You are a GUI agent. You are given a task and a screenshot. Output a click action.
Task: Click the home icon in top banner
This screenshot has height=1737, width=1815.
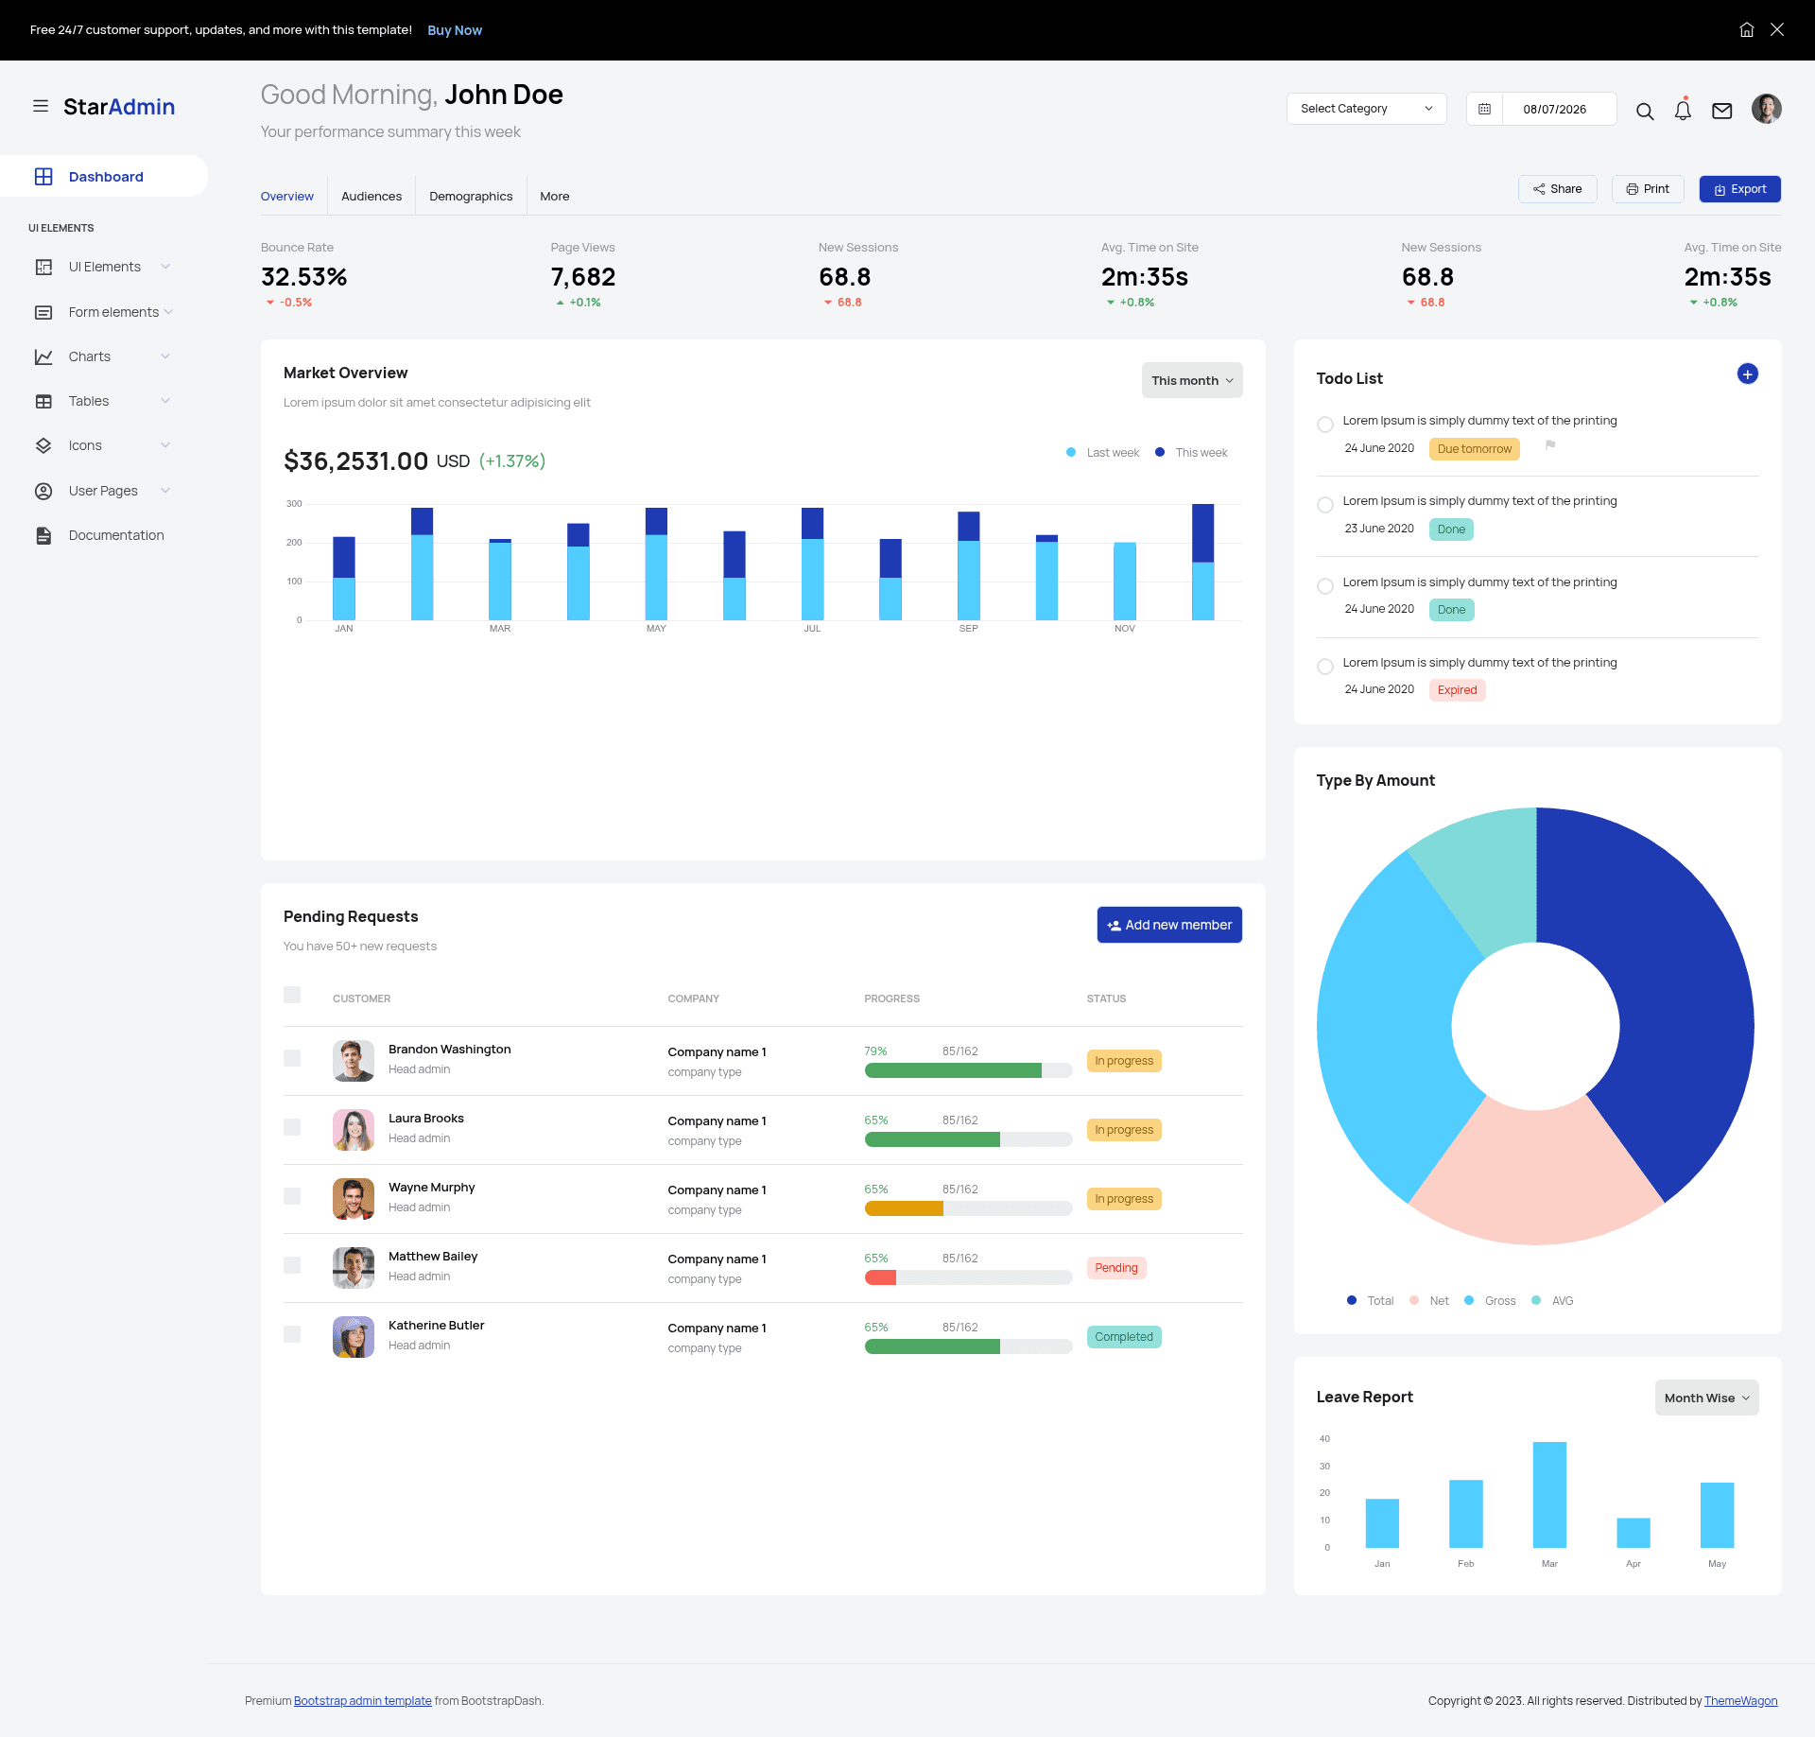pos(1747,29)
